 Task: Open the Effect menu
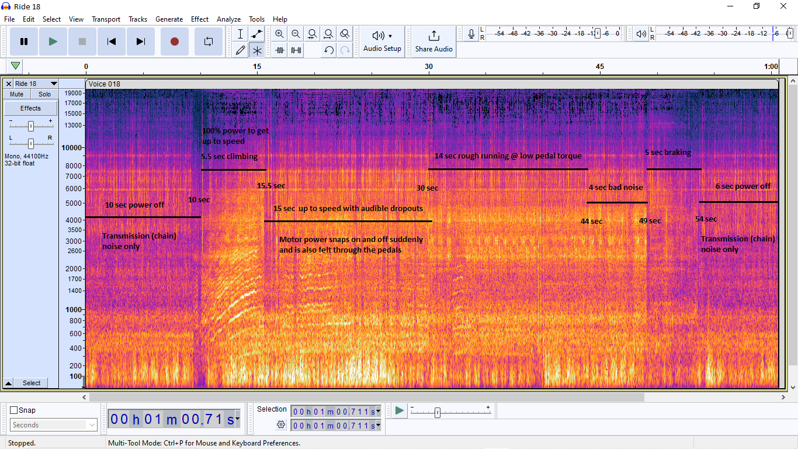(x=199, y=19)
